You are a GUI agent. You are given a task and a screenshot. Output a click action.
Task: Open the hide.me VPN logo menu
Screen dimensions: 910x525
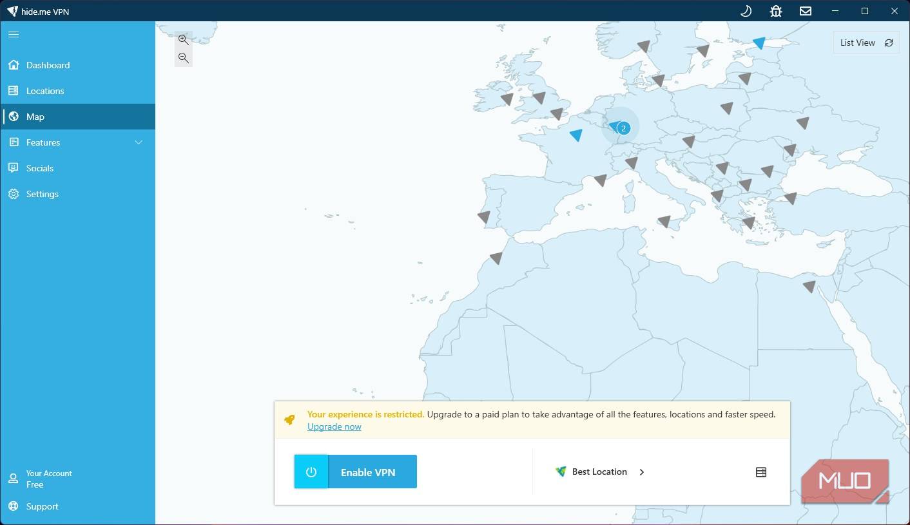click(x=12, y=11)
